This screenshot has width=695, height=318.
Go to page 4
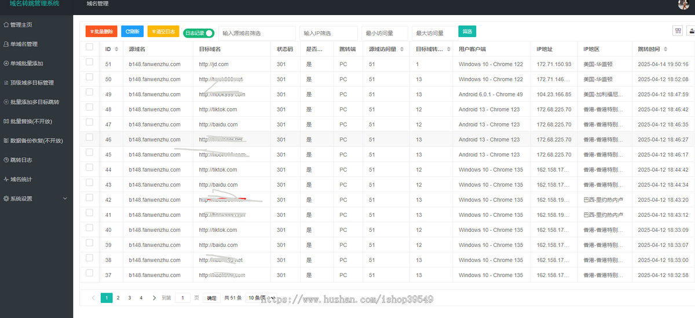[141, 298]
